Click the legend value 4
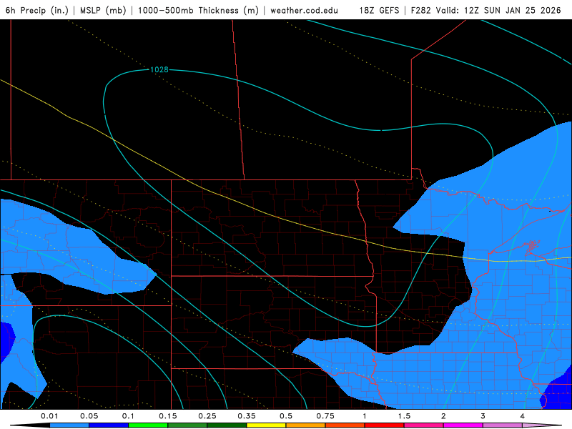 point(523,416)
